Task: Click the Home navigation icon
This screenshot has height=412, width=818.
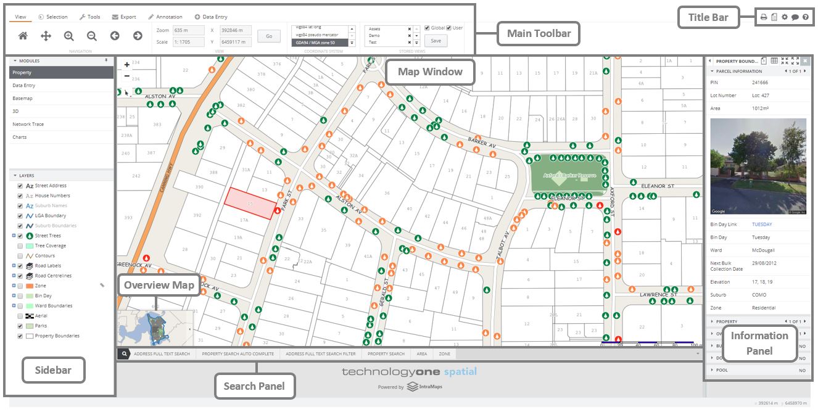Action: pos(23,36)
